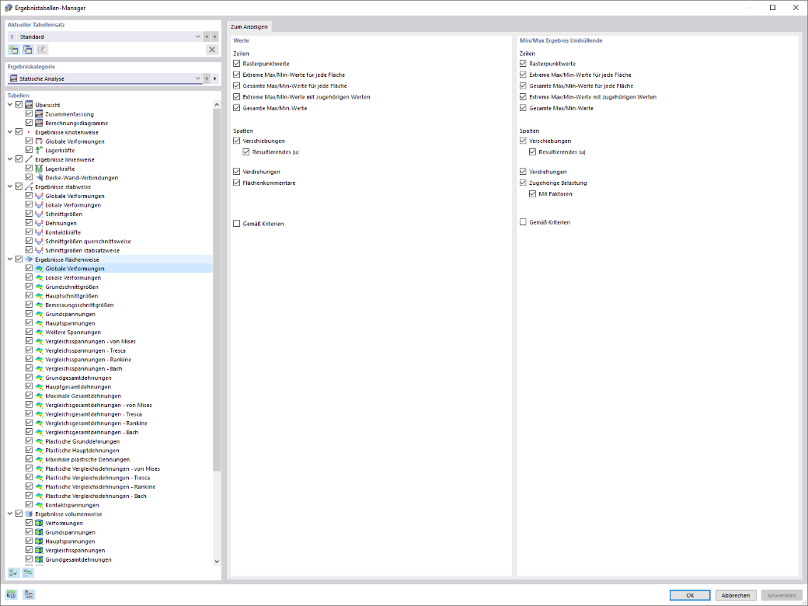Image resolution: width=808 pixels, height=606 pixels.
Task: Click the Ergebnisse linienweise line icon
Action: click(29, 159)
